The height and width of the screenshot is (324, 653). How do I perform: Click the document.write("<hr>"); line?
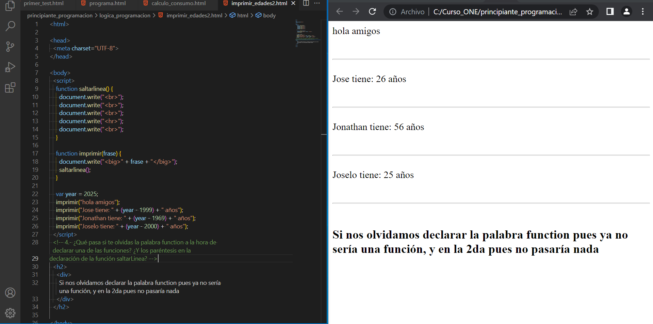point(91,121)
